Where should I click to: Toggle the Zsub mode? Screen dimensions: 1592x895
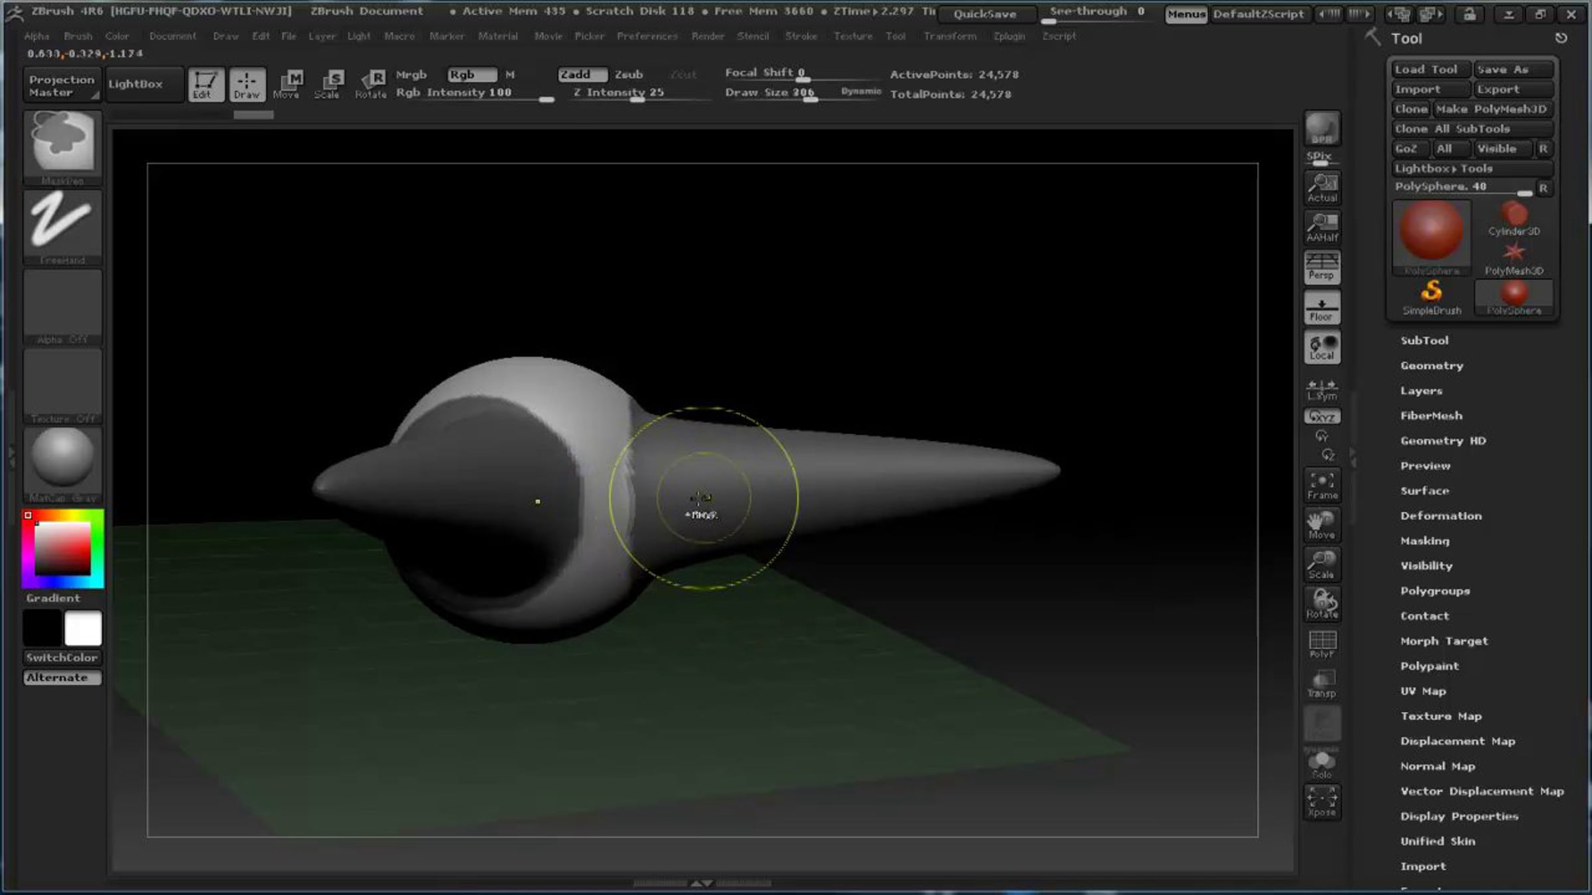tap(628, 74)
